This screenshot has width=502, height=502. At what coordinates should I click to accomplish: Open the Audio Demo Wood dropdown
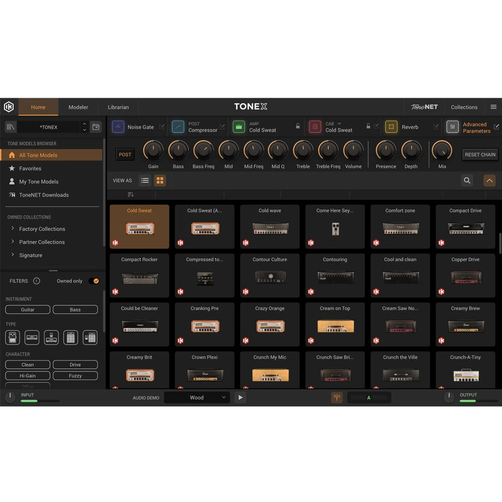[x=197, y=397]
